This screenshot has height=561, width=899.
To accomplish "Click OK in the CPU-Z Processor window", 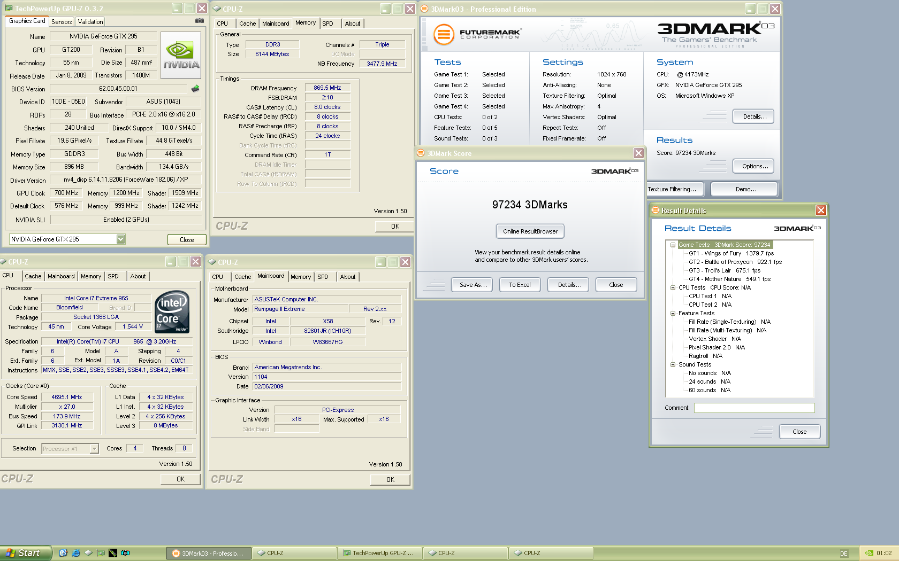I will 180,479.
